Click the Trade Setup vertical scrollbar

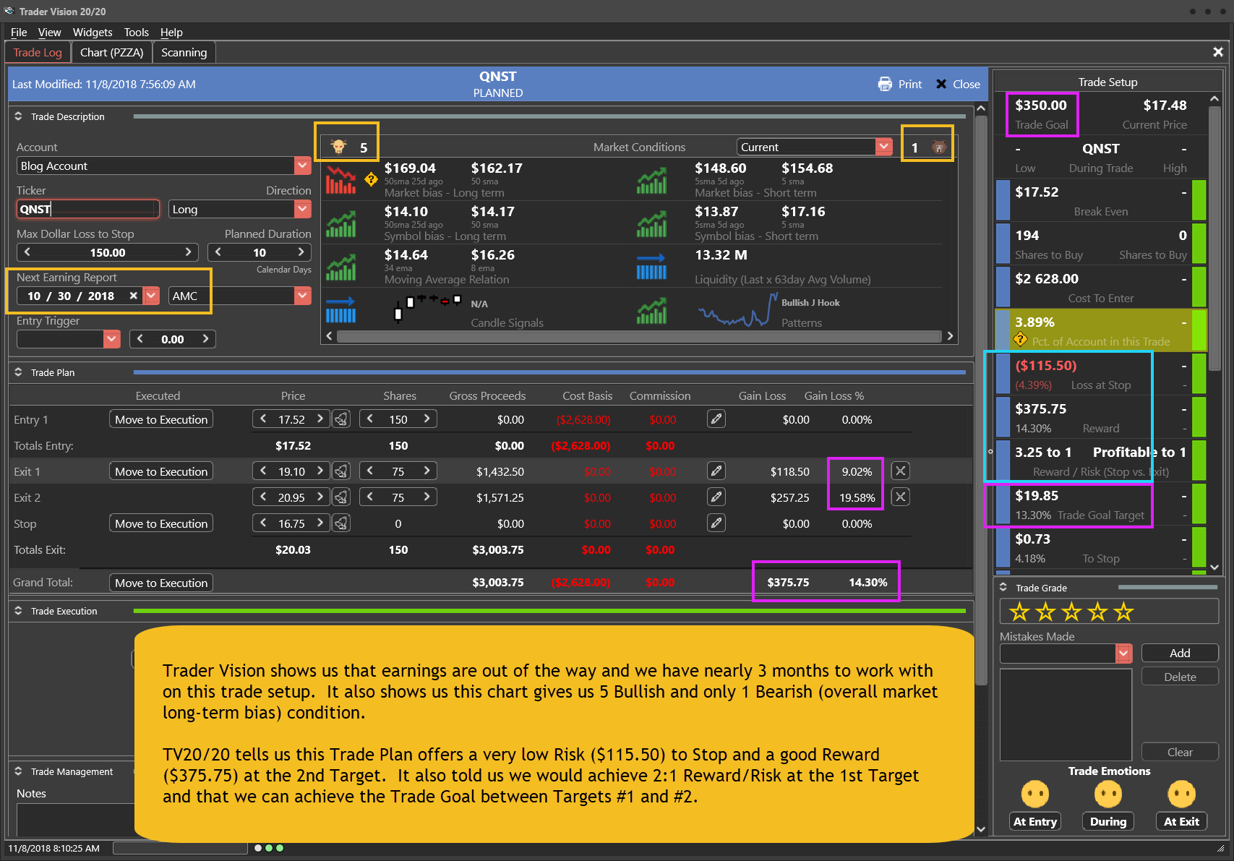pyautogui.click(x=1214, y=239)
